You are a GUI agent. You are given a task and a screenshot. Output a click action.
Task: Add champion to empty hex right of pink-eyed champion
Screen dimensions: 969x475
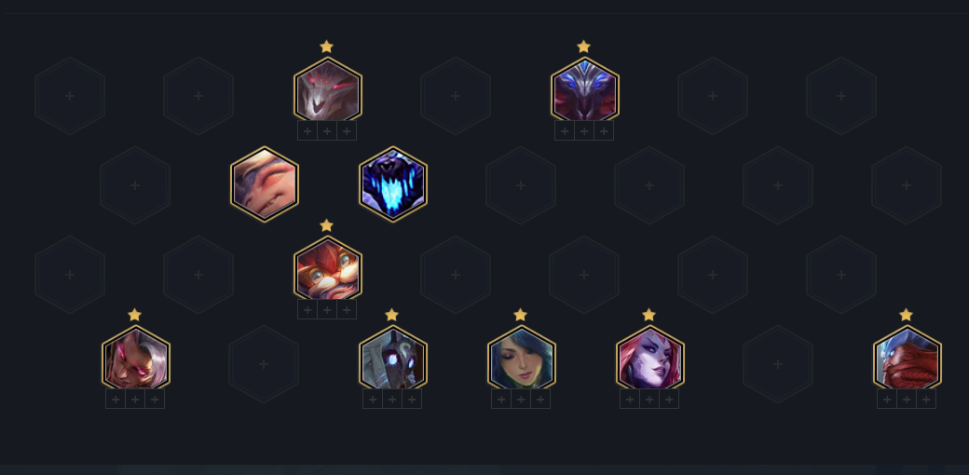coord(264,364)
